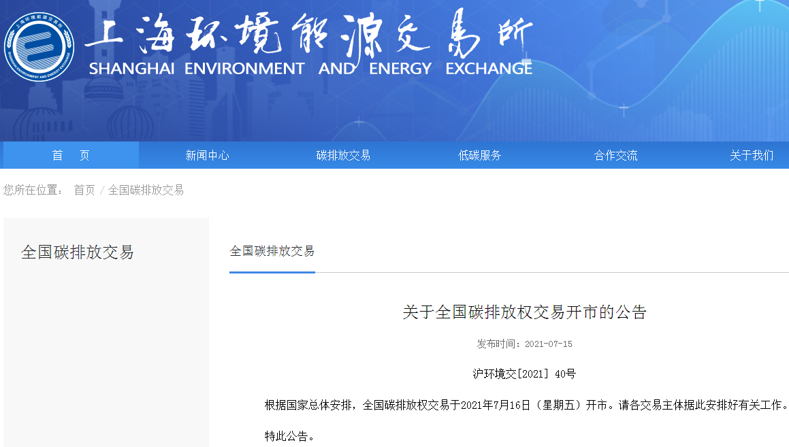Image resolution: width=789 pixels, height=447 pixels.
Task: Click the SHANGHAI ENVIRONMENT AND ENERGY EXCHANGE text
Action: tap(310, 68)
